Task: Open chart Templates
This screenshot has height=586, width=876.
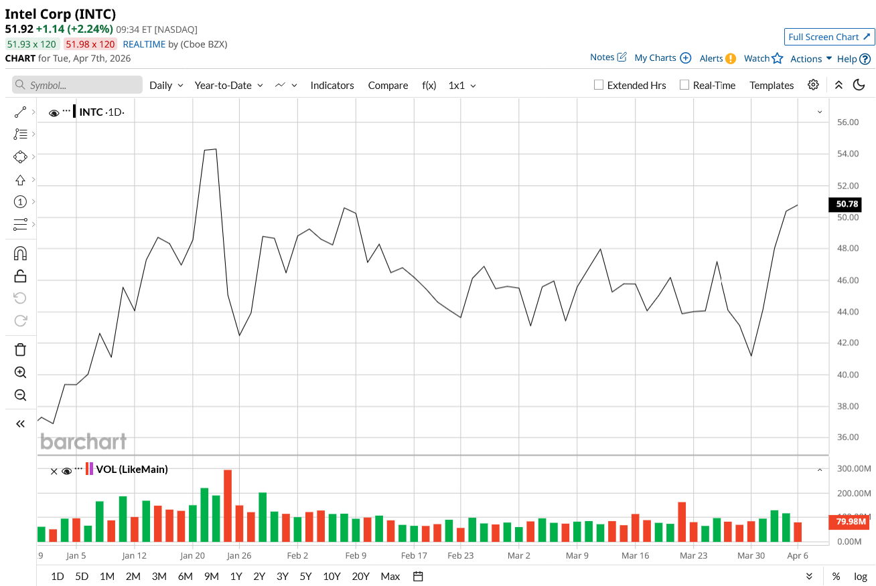Action: coord(772,86)
